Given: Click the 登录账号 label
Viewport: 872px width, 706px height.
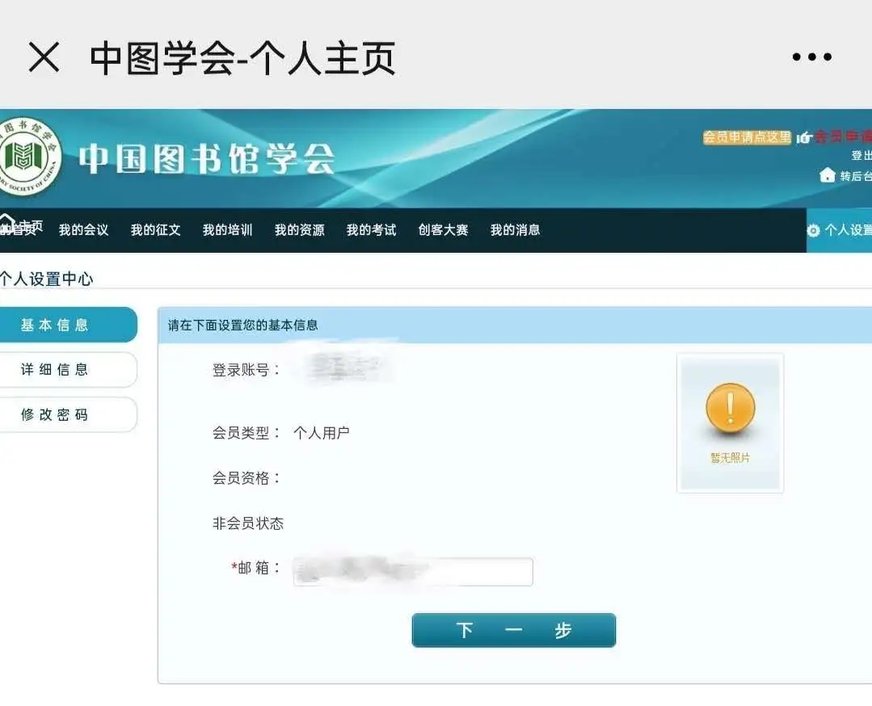Looking at the screenshot, I should pos(246,370).
